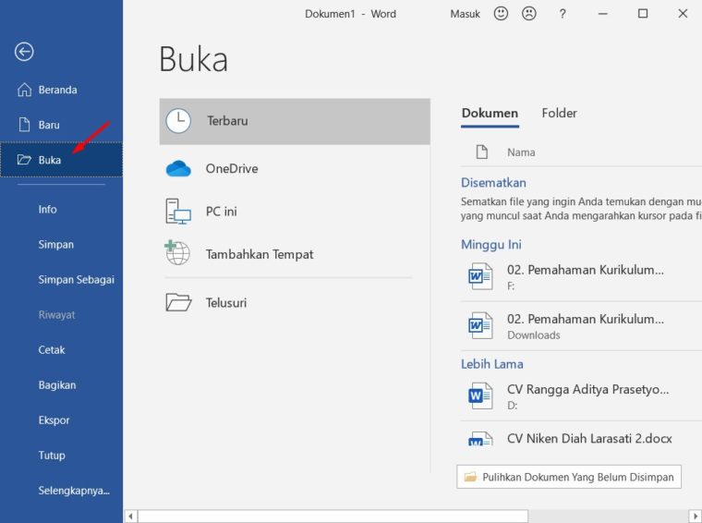Open CV Niken Diah Larasati 2.docx
This screenshot has height=523, width=702.
click(581, 439)
